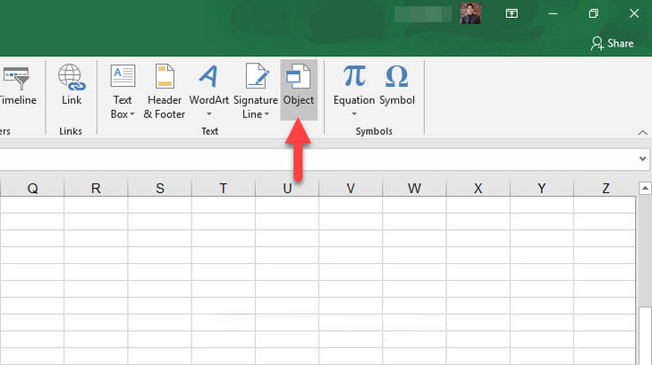Screen dimensions: 652x365
Task: Select column S header
Action: click(160, 189)
